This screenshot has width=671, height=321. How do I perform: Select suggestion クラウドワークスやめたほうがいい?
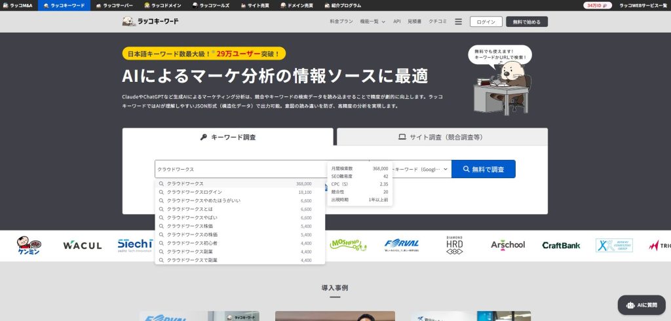(x=240, y=200)
